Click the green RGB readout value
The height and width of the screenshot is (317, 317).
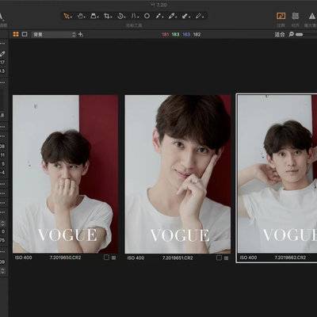pyautogui.click(x=175, y=34)
